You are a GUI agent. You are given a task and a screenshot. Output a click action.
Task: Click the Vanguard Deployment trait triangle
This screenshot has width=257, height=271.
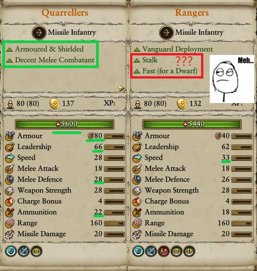[x=137, y=49]
